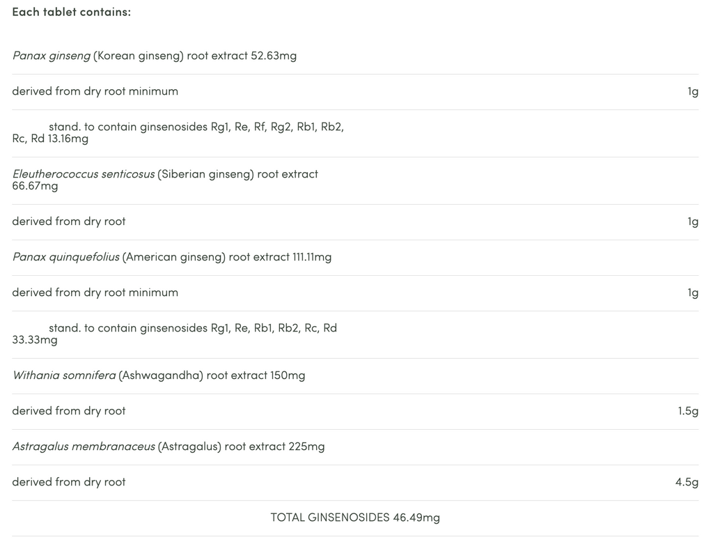
Task: Click the 1g value in Korean ginseng row
Action: point(693,91)
